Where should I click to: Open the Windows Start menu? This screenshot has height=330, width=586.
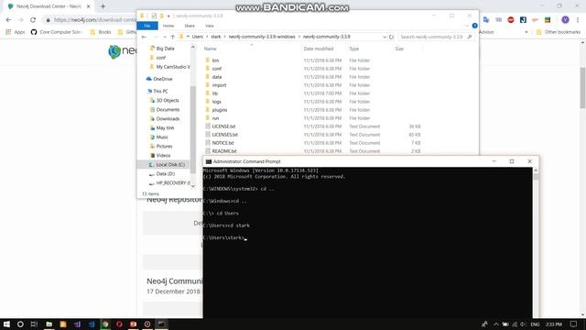click(x=6, y=324)
